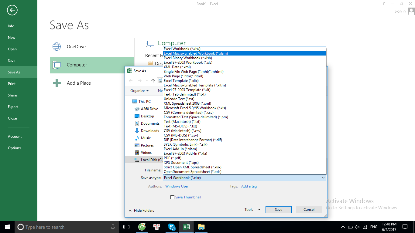Open the Info backstage tab
Viewport: 415px width, 233px height.
click(x=19, y=26)
